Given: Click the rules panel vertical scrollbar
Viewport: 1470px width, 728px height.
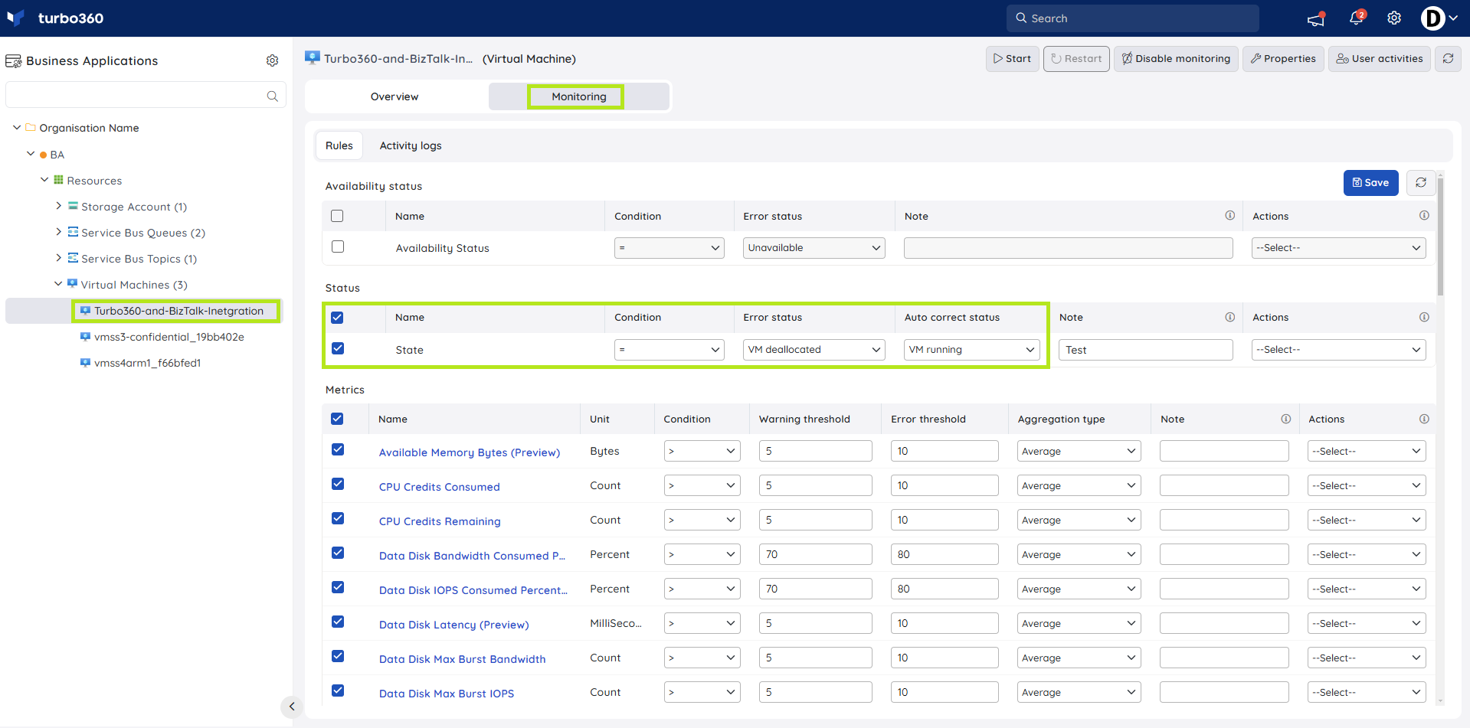Looking at the screenshot, I should 1440,237.
